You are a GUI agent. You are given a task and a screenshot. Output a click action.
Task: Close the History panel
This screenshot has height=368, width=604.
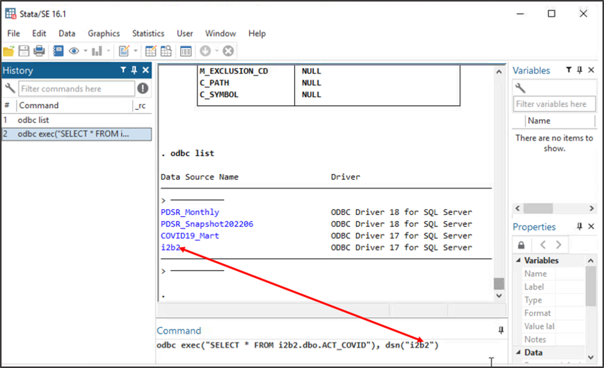point(146,70)
